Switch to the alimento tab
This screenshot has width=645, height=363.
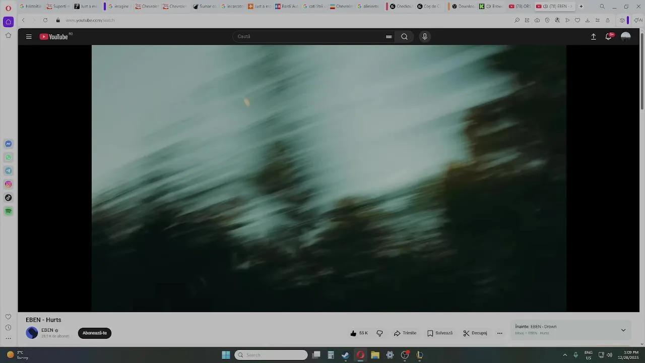pos(368,7)
